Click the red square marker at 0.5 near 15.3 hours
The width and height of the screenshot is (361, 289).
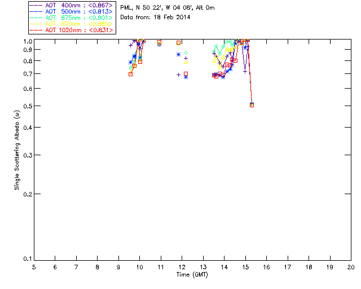(252, 105)
